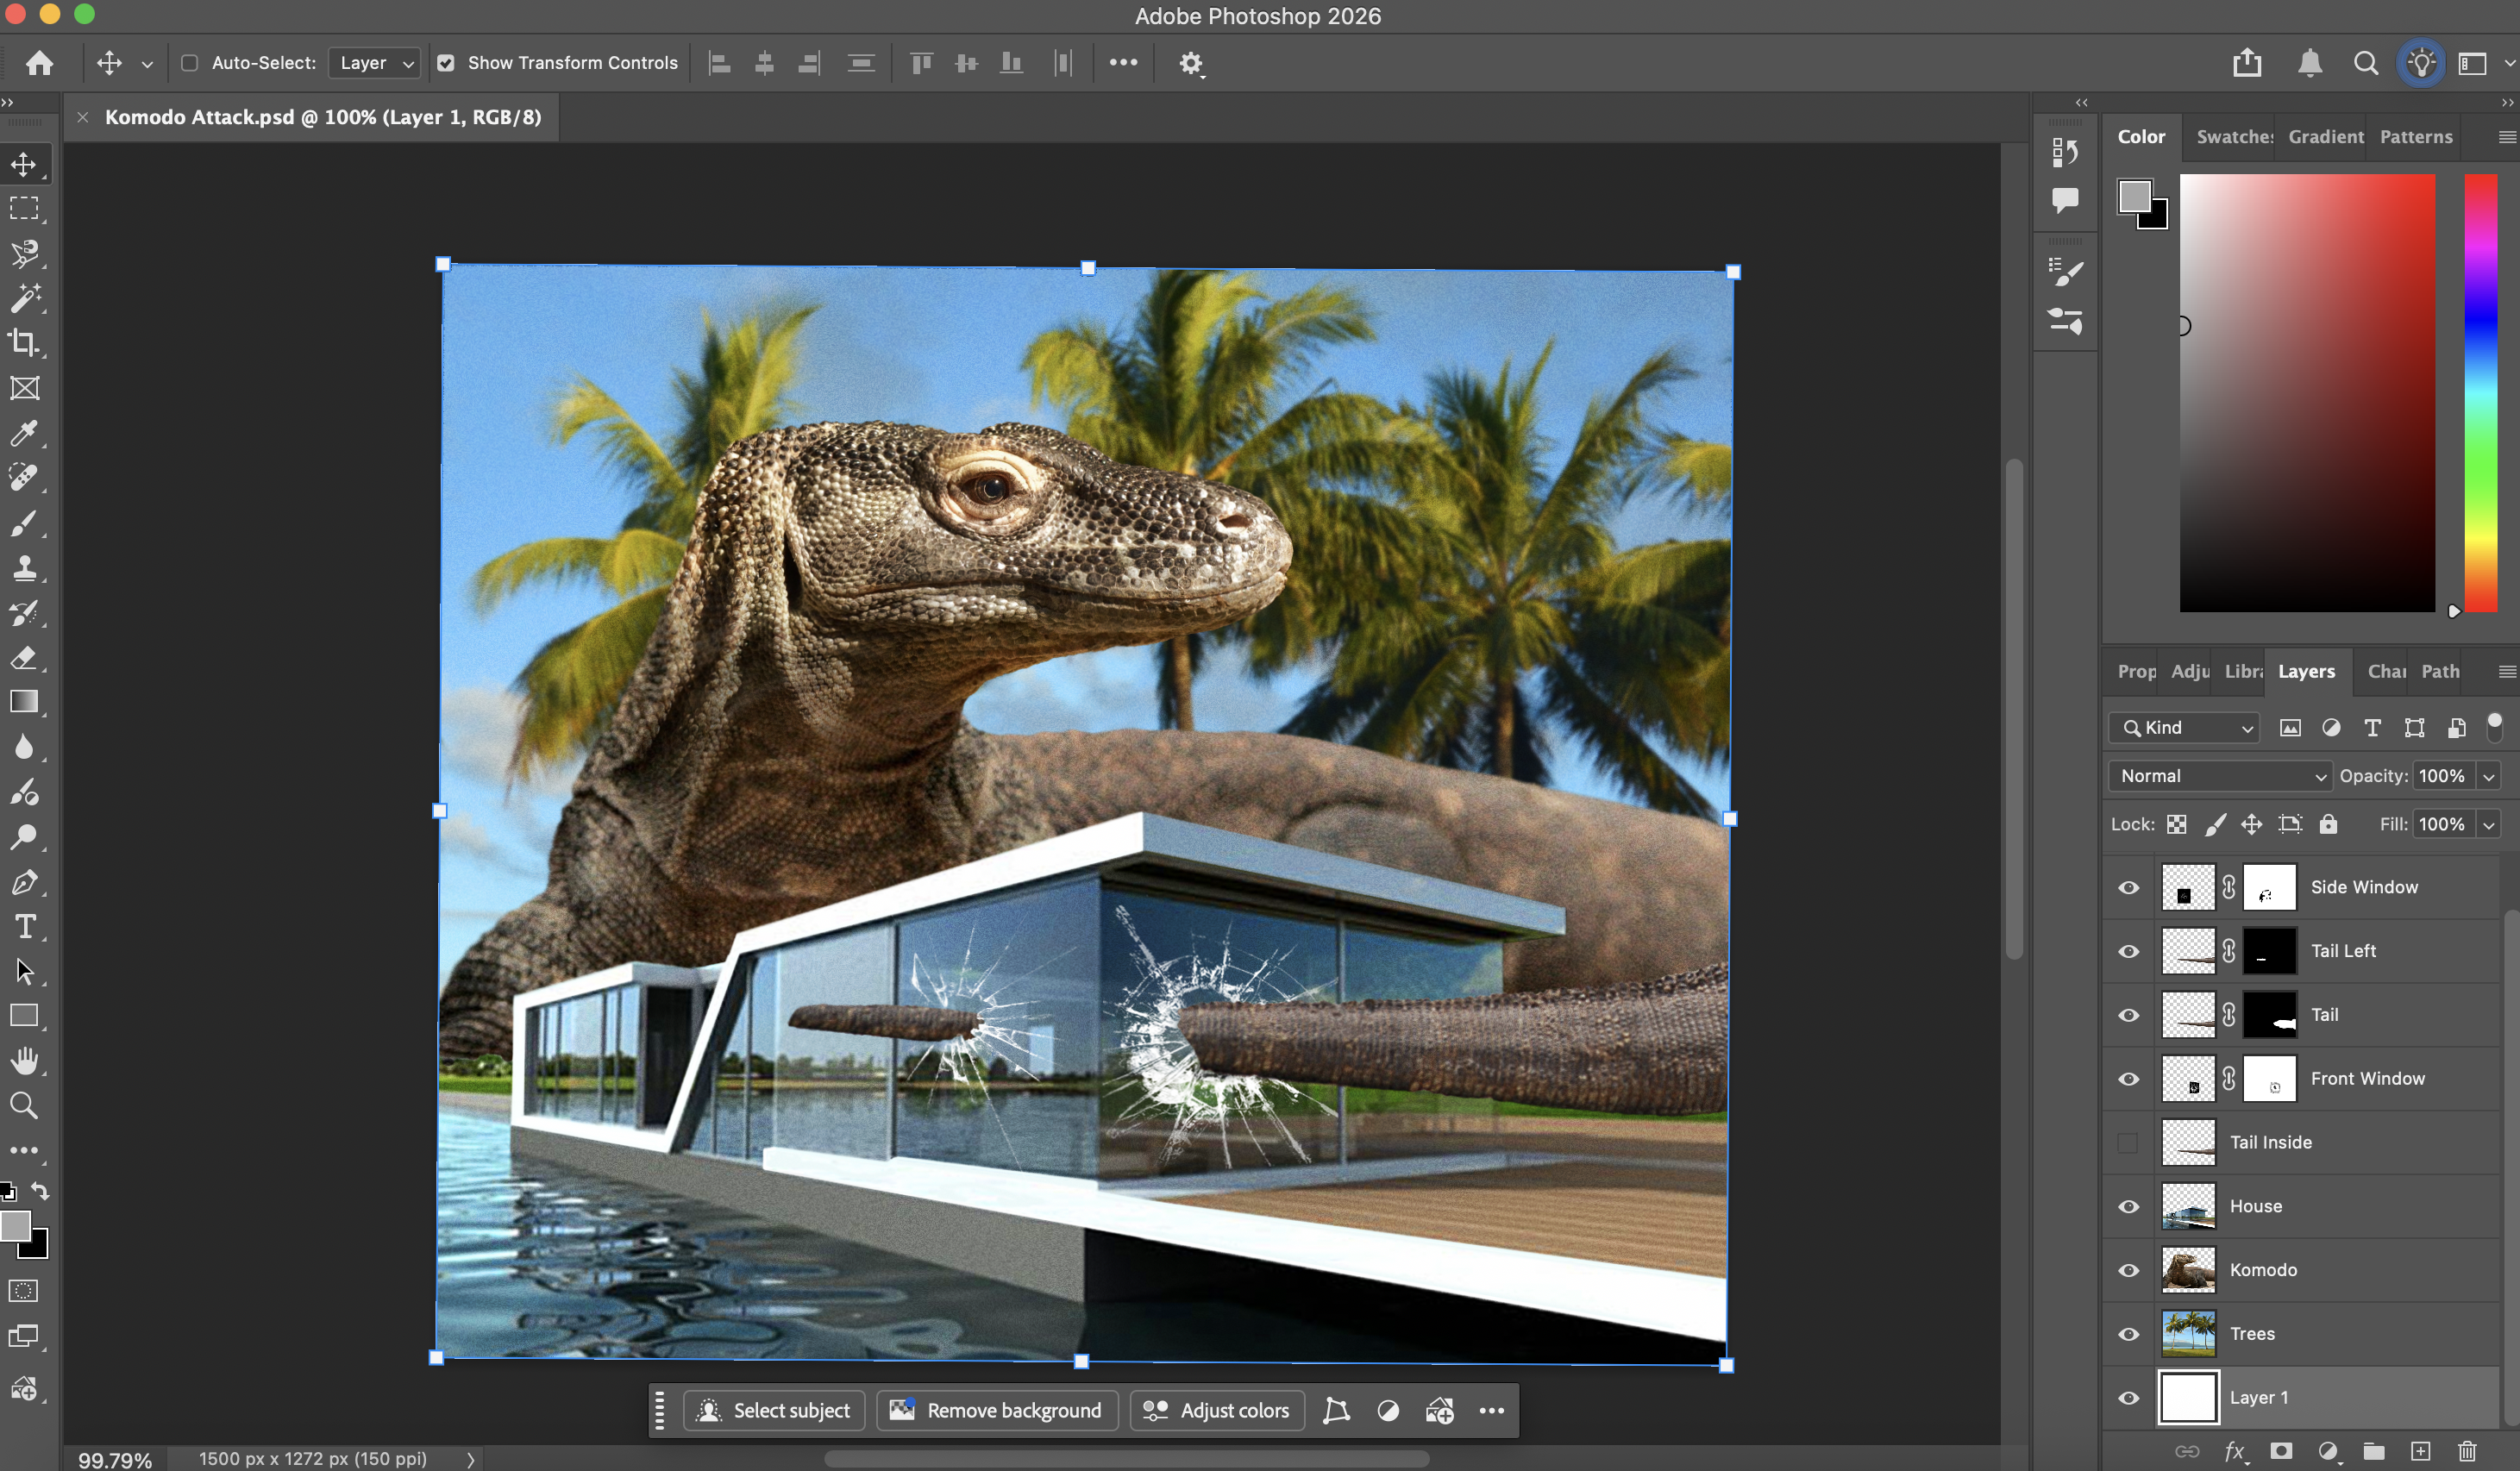Open the Normal blend mode dropdown
The width and height of the screenshot is (2520, 1471).
pyautogui.click(x=2220, y=776)
